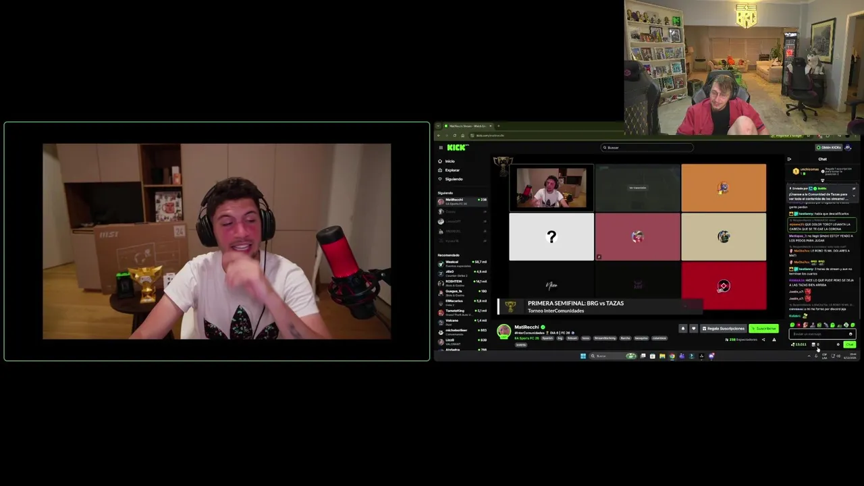Open the Windows Start menu

(583, 356)
